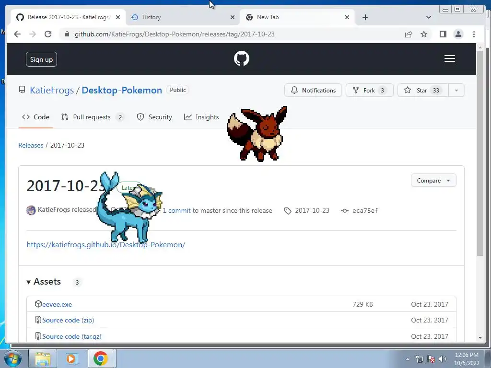Close the History tab

(x=233, y=17)
